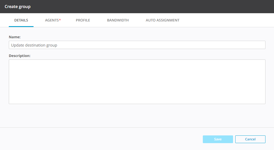Click bottom-right corner of Description box
This screenshot has width=274, height=150.
(x=264, y=102)
